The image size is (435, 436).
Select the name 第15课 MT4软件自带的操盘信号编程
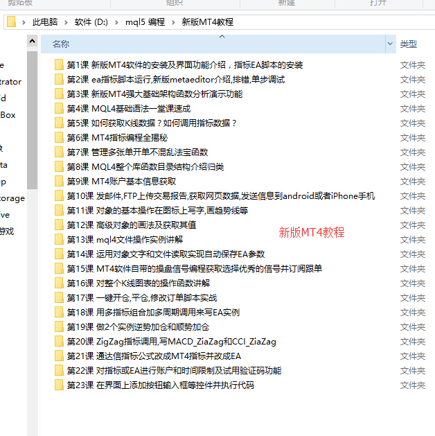pos(195,269)
